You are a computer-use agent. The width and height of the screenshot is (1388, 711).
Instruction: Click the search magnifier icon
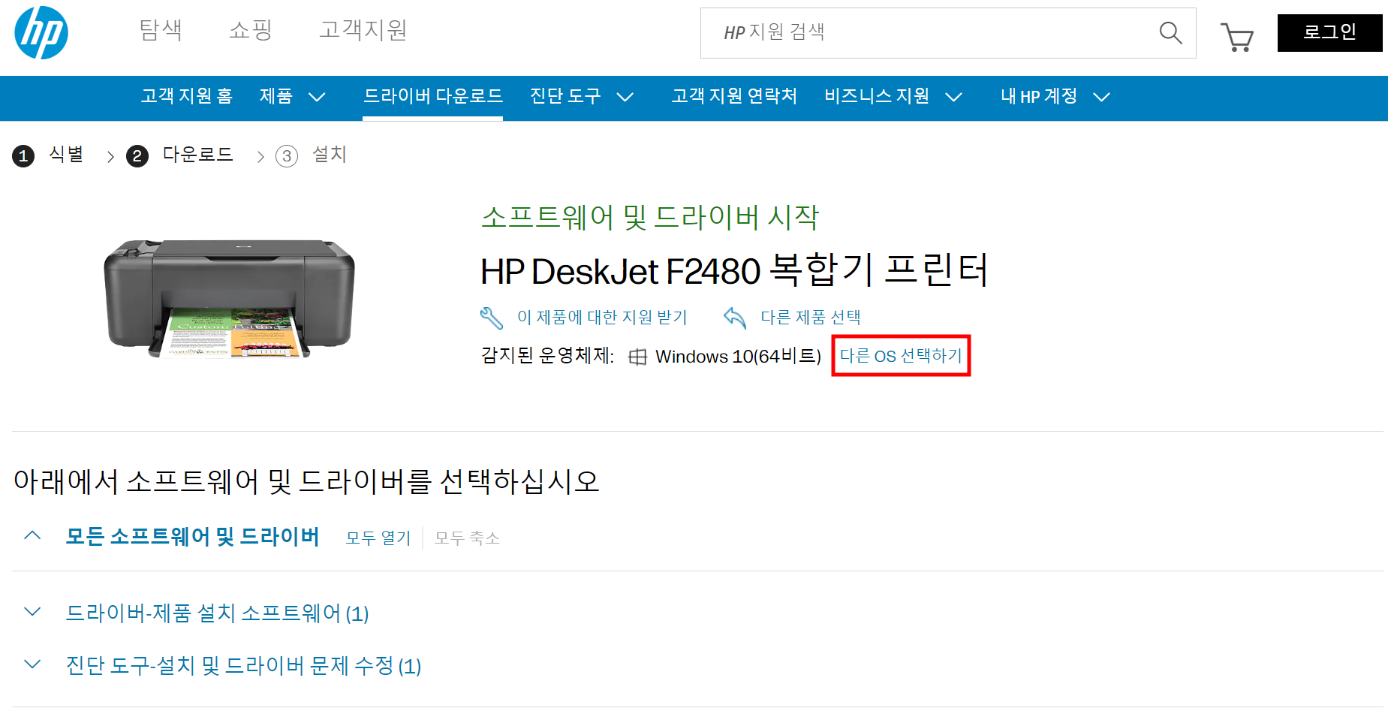[1170, 32]
